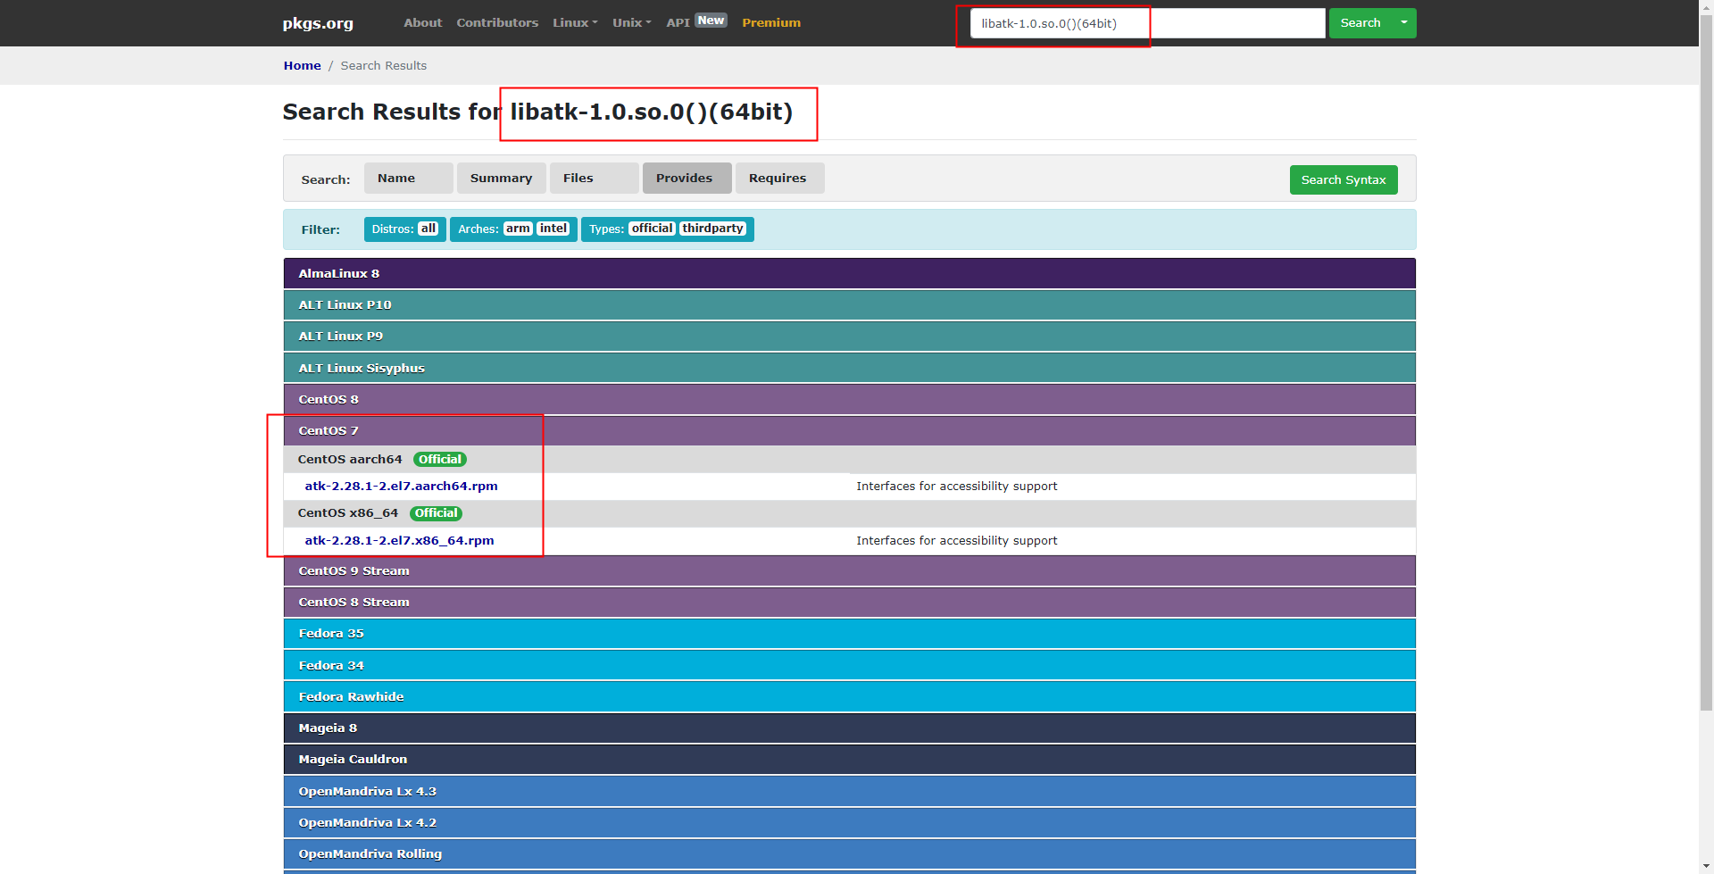Screen dimensions: 1714x874
Task: Switch search mode to Summary
Action: [501, 178]
